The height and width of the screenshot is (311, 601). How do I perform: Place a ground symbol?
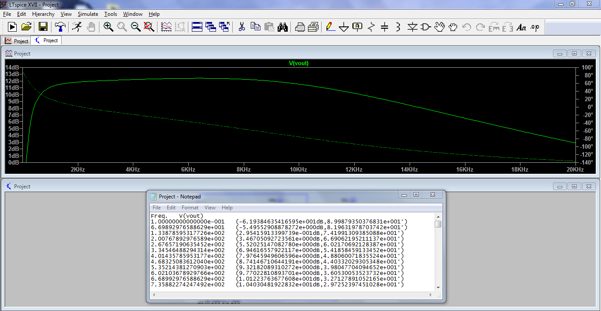[x=344, y=27]
